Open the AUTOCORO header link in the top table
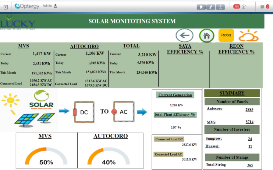The height and width of the screenshot is (170, 273). (x=84, y=47)
